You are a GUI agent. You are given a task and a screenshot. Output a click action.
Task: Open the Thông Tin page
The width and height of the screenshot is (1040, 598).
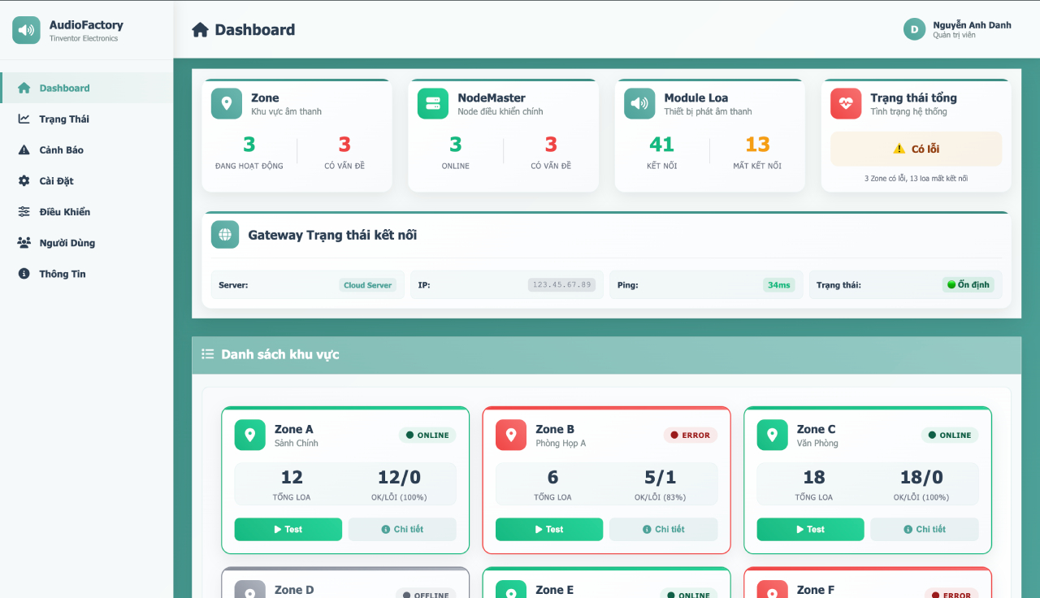(x=63, y=274)
